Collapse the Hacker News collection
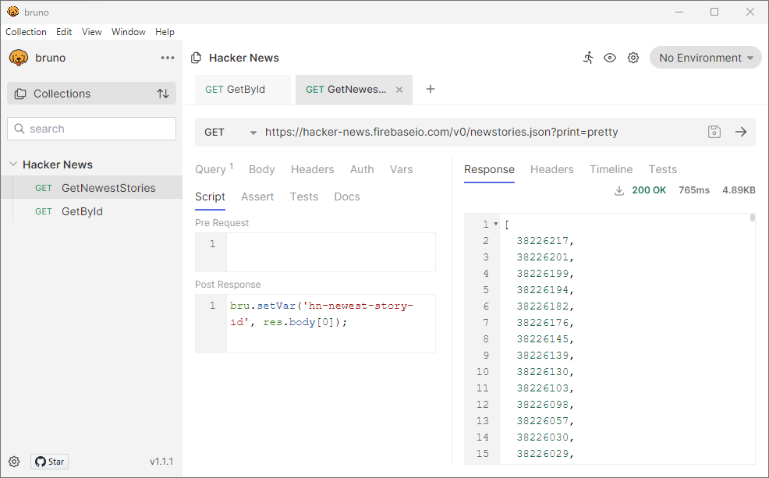769x478 pixels. [12, 165]
